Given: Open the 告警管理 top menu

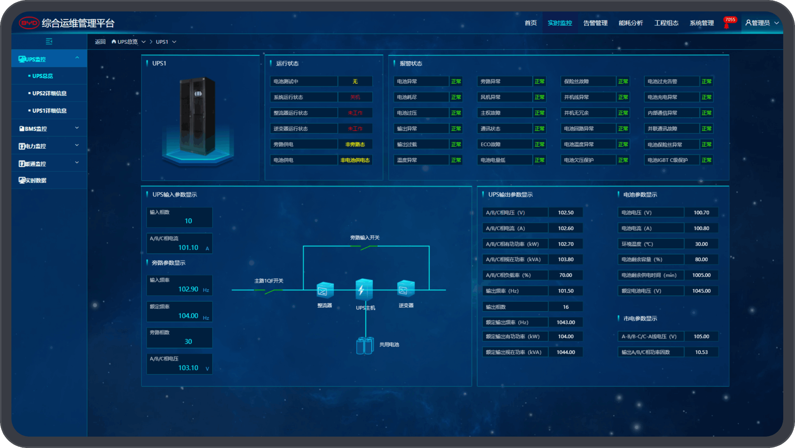Looking at the screenshot, I should tap(595, 23).
